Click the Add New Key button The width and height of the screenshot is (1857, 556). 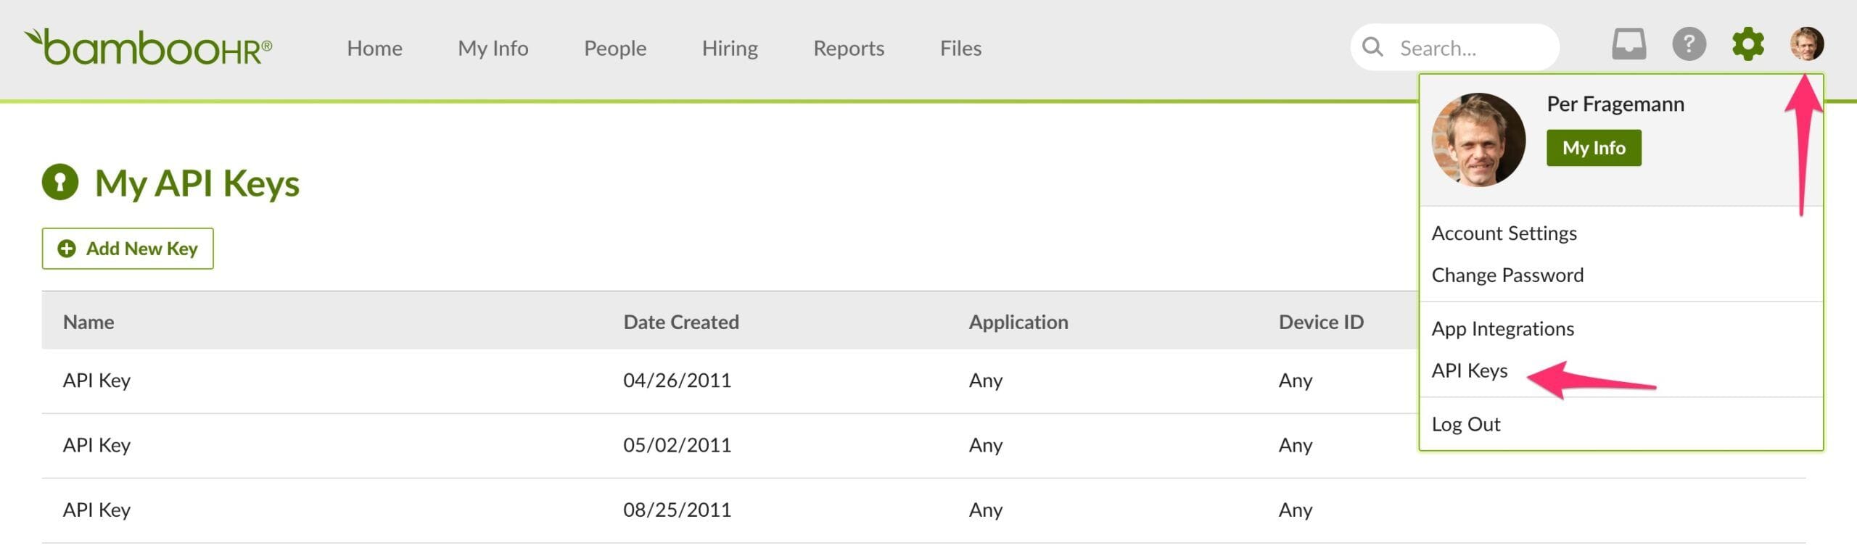(x=128, y=249)
